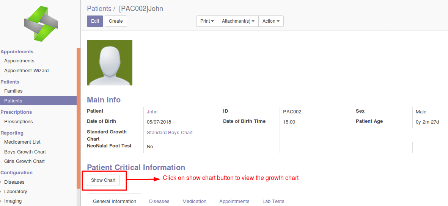Open Girls Growth Chart report

click(24, 161)
